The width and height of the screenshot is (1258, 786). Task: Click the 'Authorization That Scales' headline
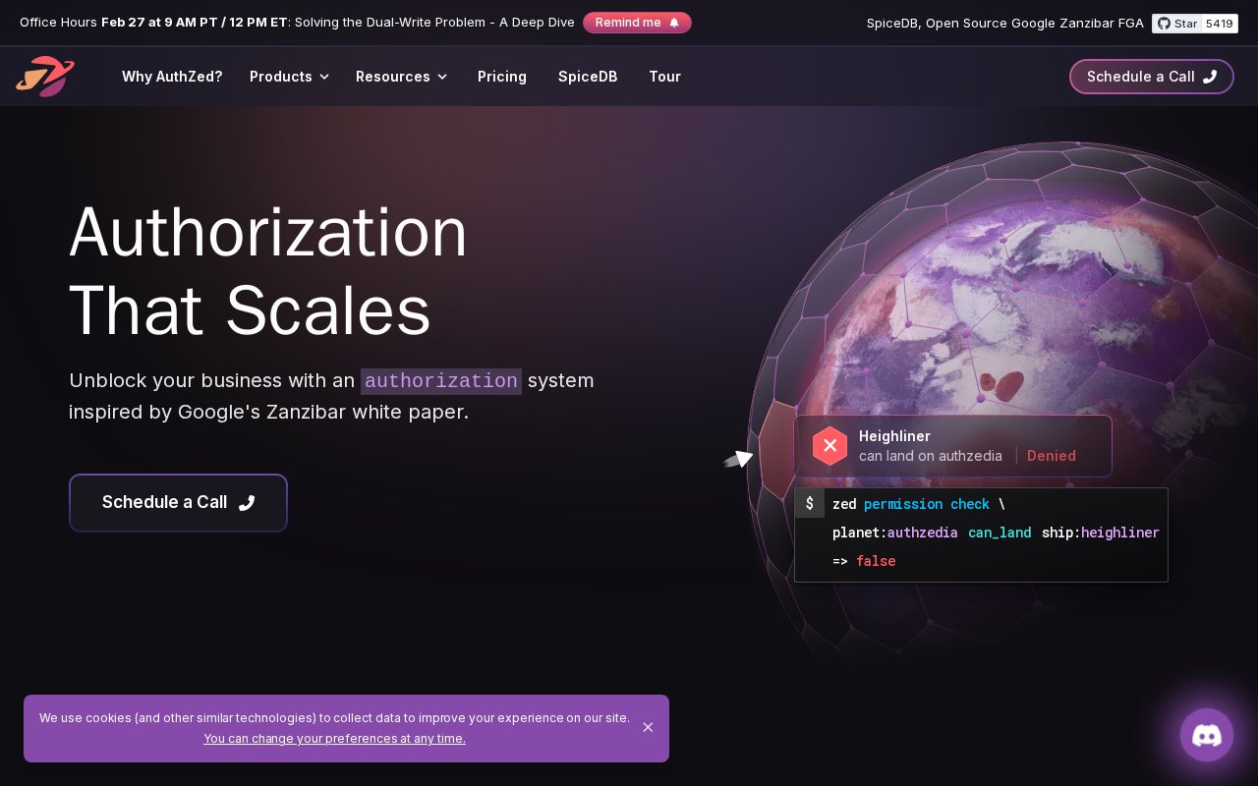coord(268,270)
